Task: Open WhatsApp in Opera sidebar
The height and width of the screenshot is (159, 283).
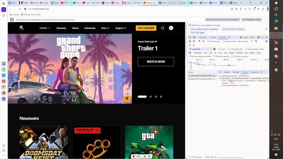Action: (x=4, y=69)
